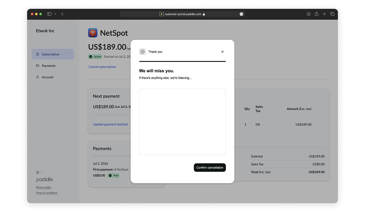Click the Paid status badge

(114, 175)
